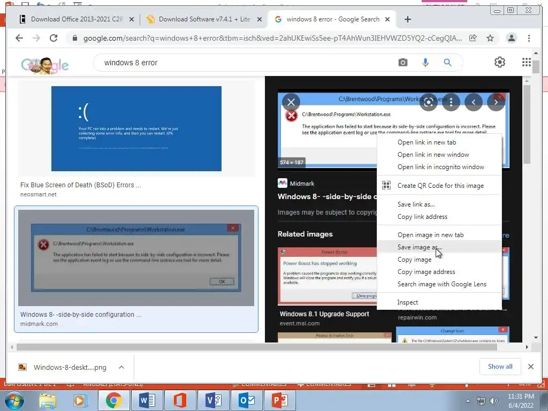Close the Download Software v7.4.1 tab
The height and width of the screenshot is (411, 548).
(x=260, y=19)
